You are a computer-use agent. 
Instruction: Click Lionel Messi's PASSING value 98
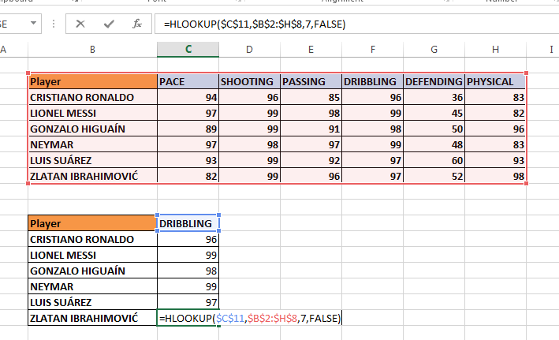[x=311, y=113]
